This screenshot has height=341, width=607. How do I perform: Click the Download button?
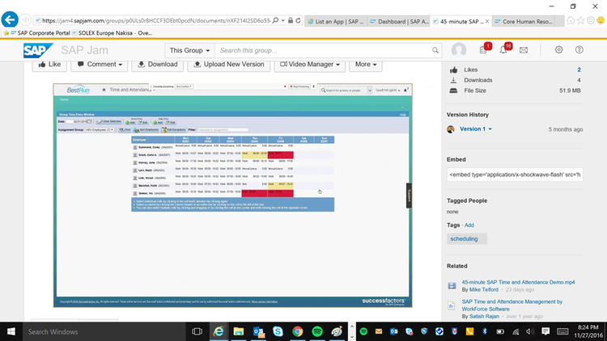tap(158, 64)
